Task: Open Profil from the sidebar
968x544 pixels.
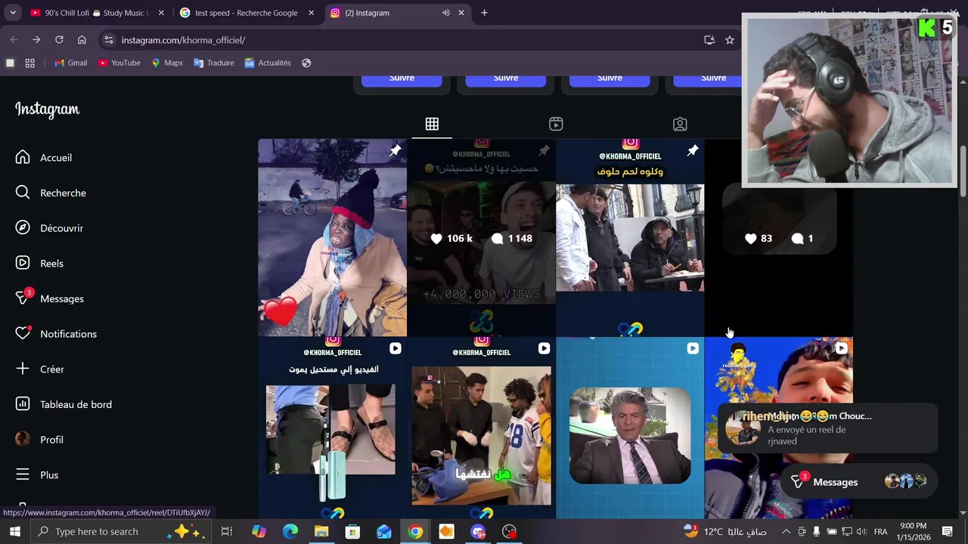Action: coord(41,440)
